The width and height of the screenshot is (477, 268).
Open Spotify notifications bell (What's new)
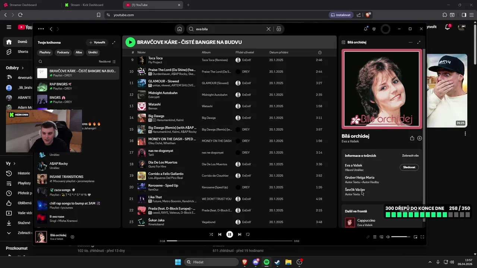(x=366, y=29)
